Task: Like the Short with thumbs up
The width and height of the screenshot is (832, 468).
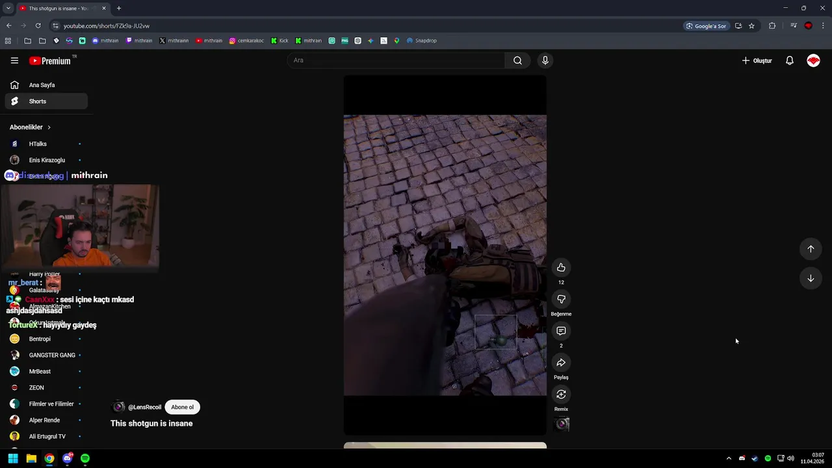Action: [561, 267]
